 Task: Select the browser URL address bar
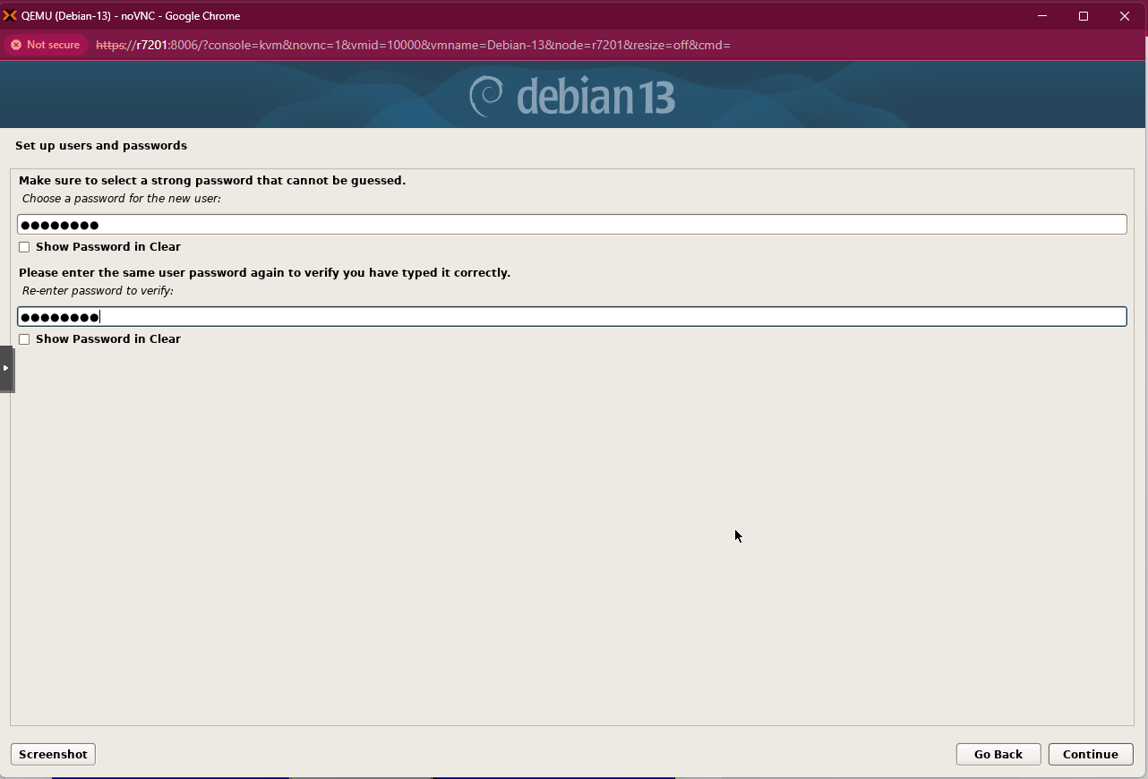coord(412,45)
